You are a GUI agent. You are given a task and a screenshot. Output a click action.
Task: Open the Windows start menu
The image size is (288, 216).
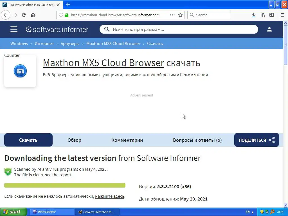[x=13, y=212]
